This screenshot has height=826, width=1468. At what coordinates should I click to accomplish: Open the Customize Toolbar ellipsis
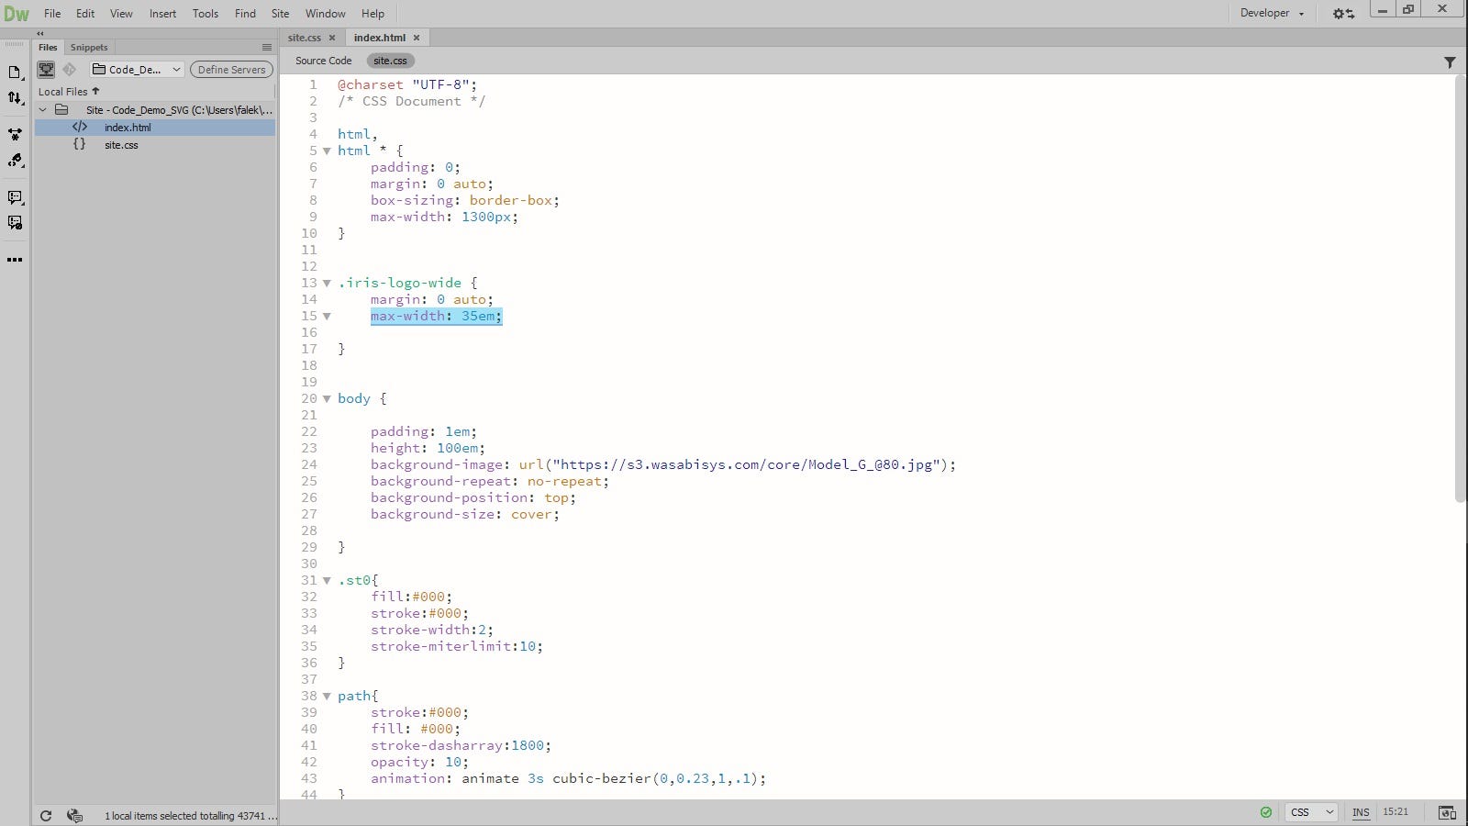tap(15, 260)
